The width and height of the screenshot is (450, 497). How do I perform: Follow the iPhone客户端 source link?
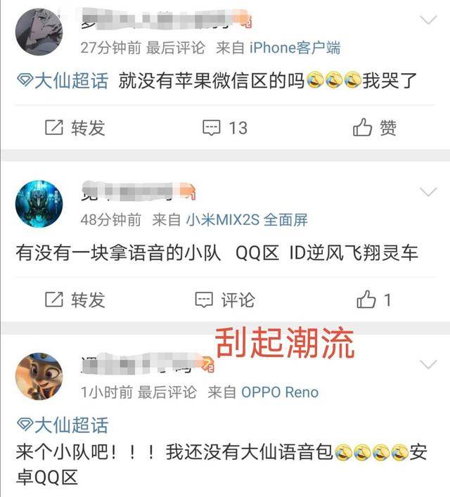tap(295, 48)
